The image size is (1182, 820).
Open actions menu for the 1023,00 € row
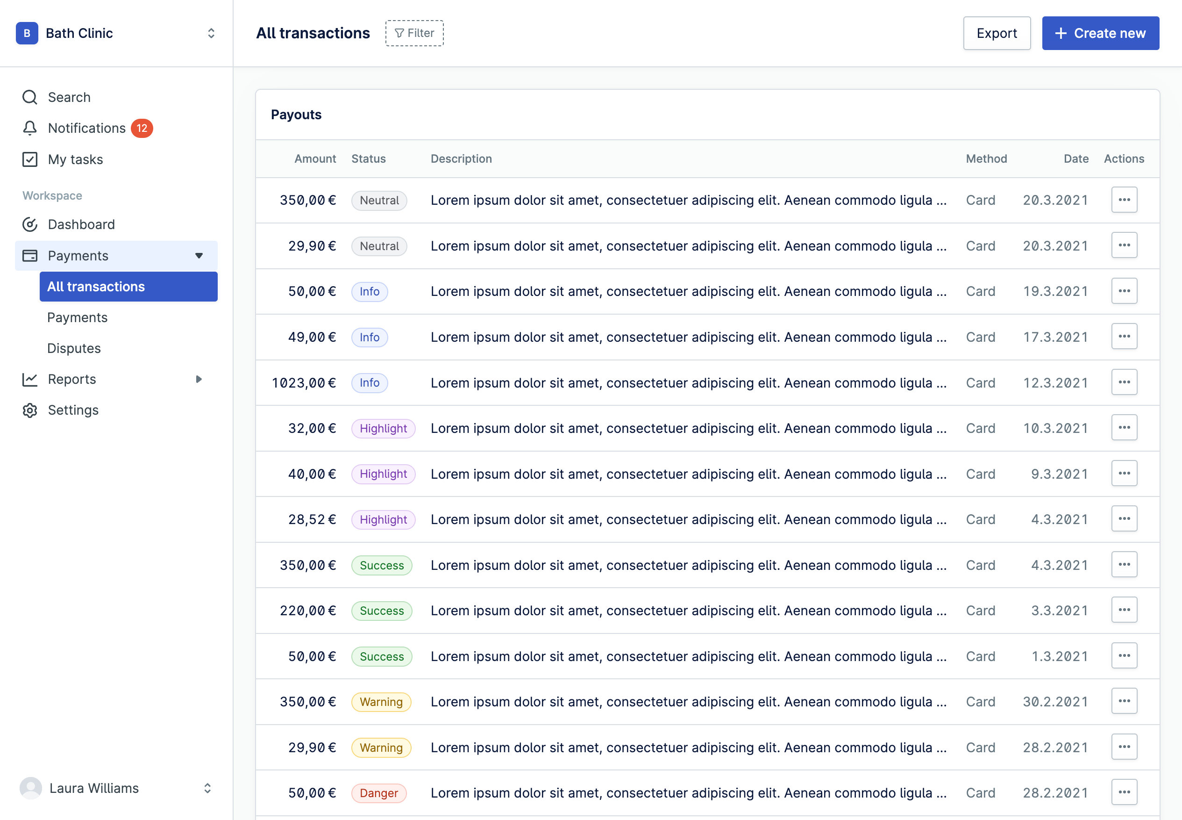point(1124,382)
